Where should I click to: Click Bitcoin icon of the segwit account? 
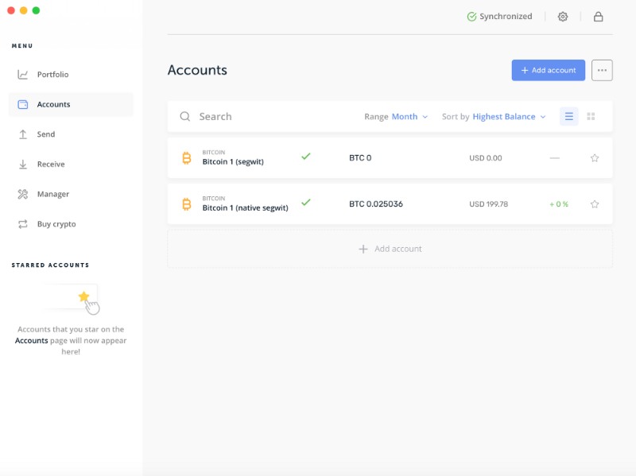187,158
